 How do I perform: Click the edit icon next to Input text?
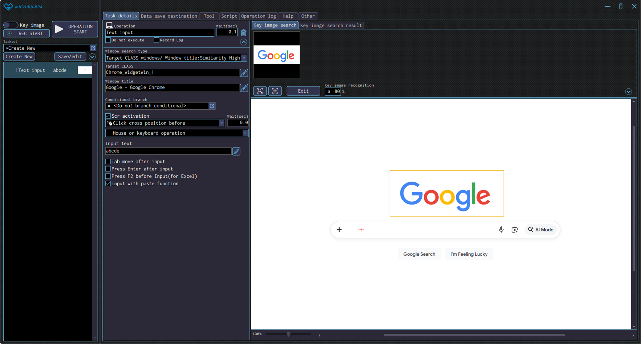pyautogui.click(x=236, y=151)
